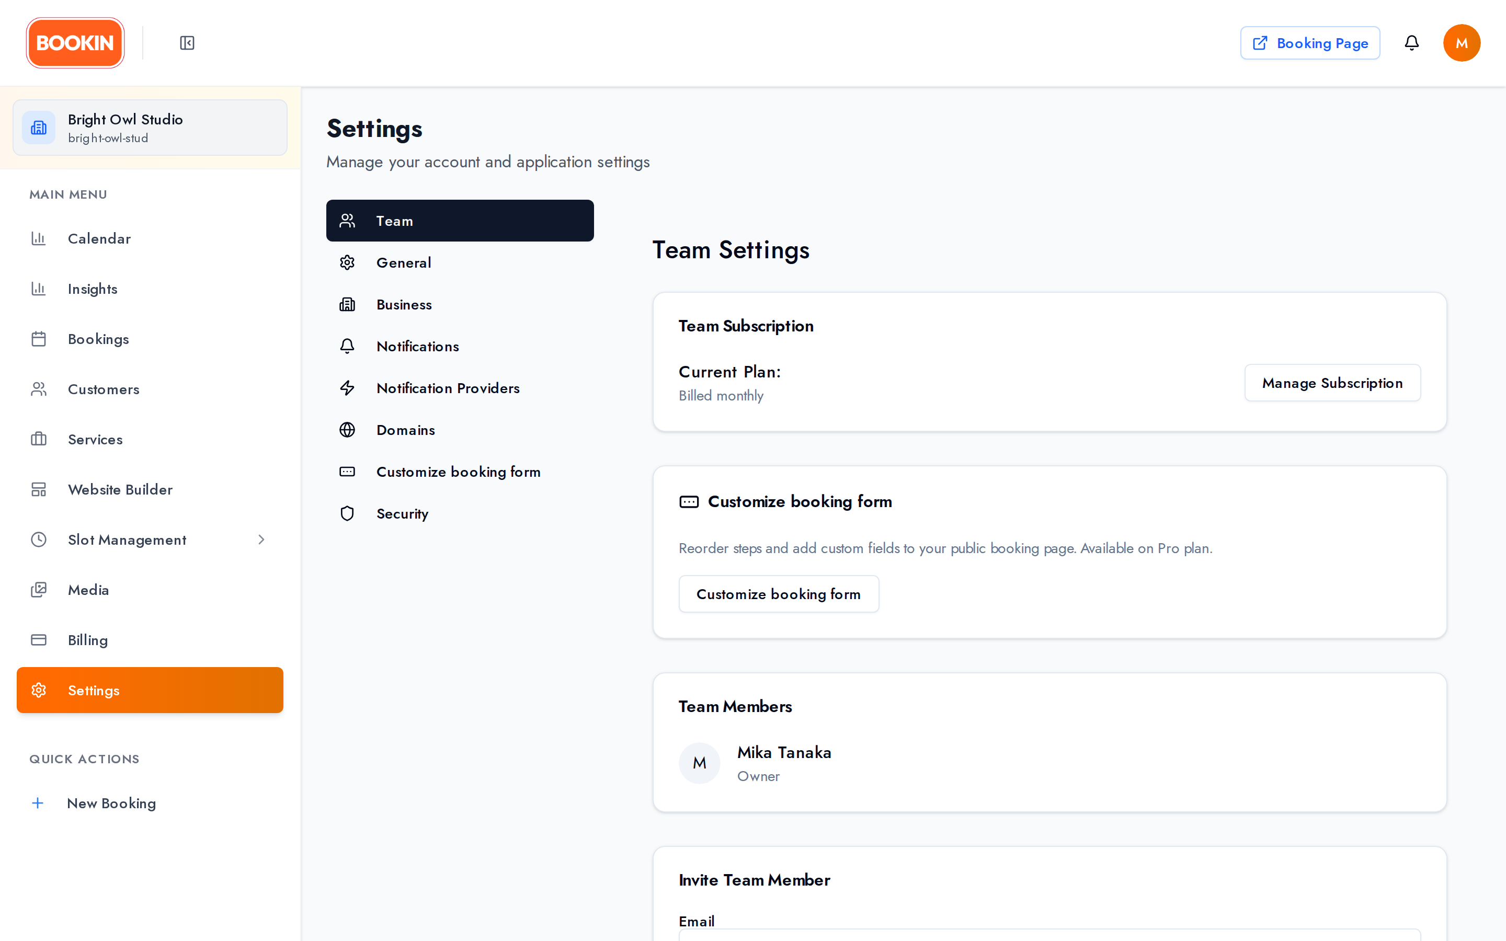The width and height of the screenshot is (1506, 941).
Task: Click the Domains globe icon
Action: [347, 430]
